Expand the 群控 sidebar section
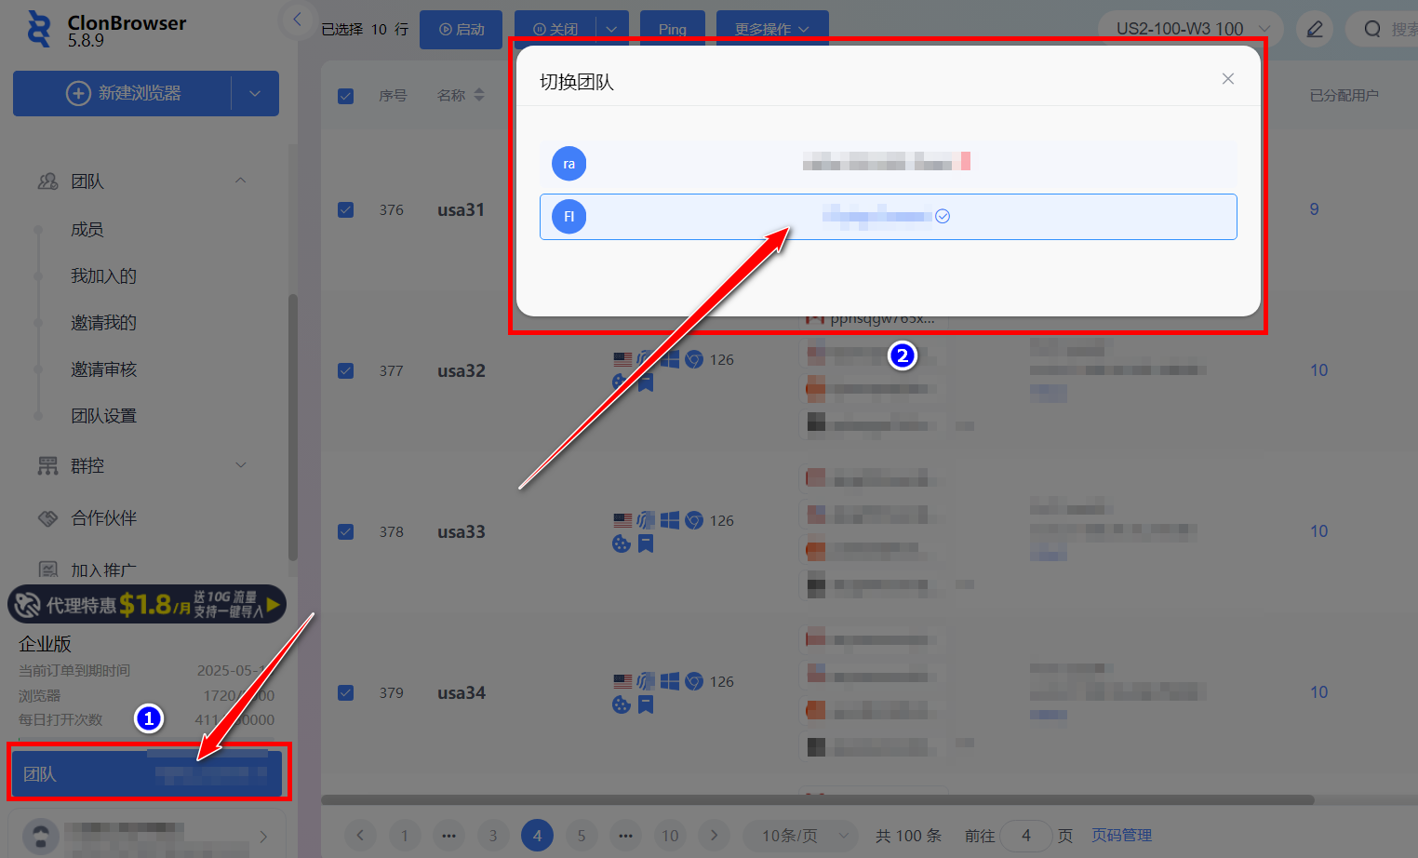1418x858 pixels. [240, 465]
